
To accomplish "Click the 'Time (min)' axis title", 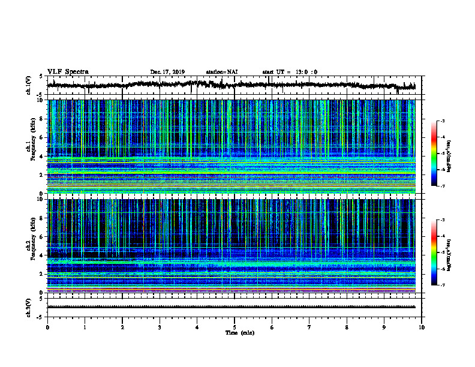I will (x=240, y=333).
